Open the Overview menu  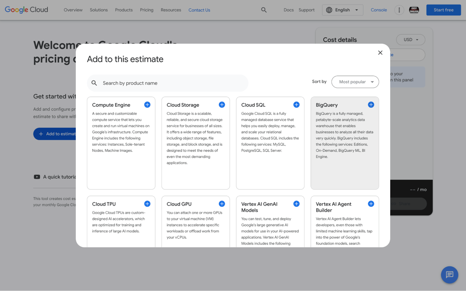point(73,10)
